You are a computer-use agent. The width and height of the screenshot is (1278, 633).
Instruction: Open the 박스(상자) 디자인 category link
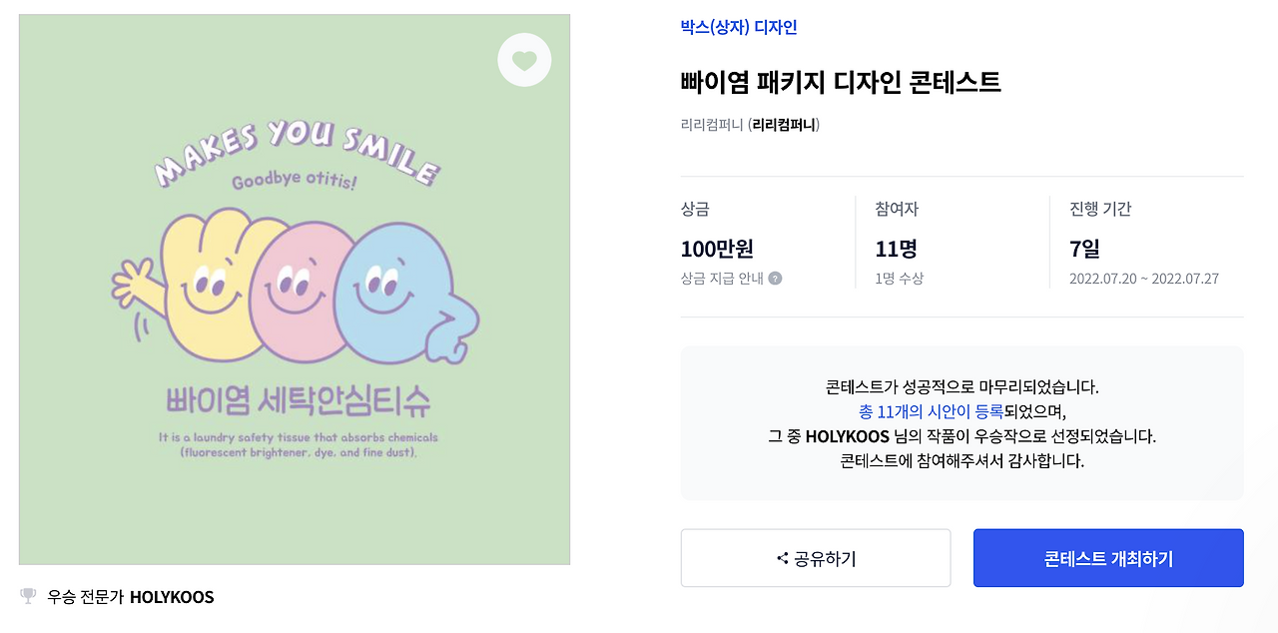(x=740, y=28)
